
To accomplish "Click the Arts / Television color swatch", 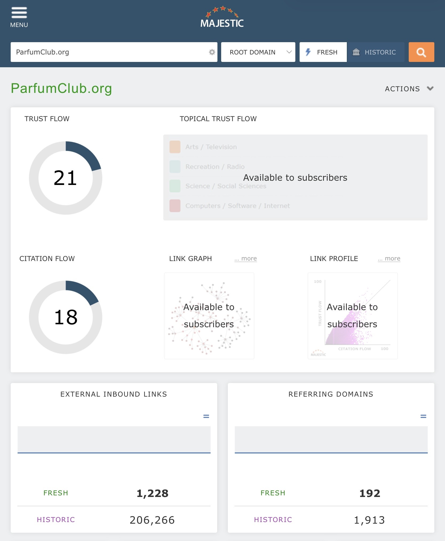I will [x=175, y=147].
